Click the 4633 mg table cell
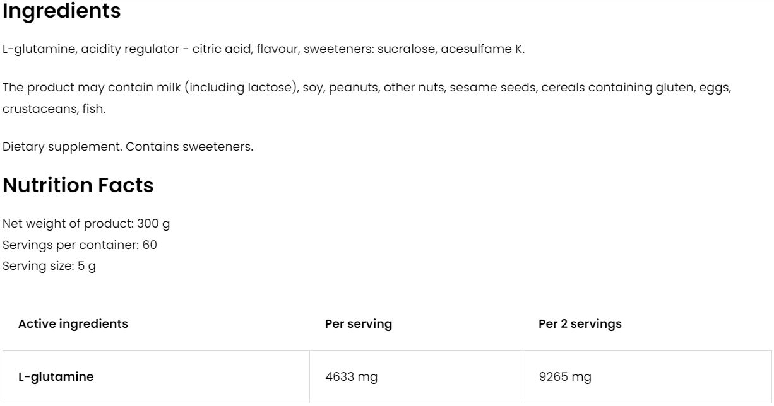This screenshot has height=406, width=774. point(351,377)
